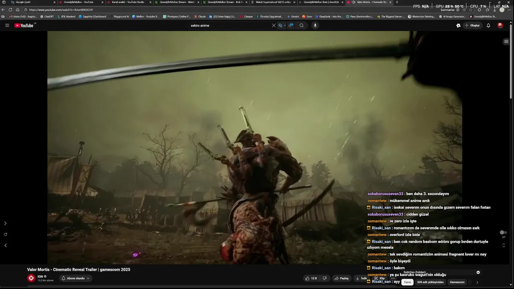Screen dimensions: 514x289
Task: Open the BTK Akademi bookmark
Action: (x=67, y=16)
